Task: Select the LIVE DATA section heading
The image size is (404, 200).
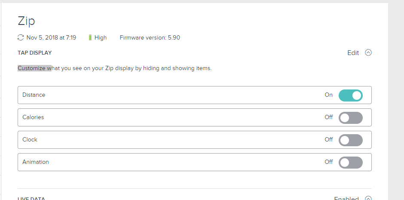Action: click(31, 199)
